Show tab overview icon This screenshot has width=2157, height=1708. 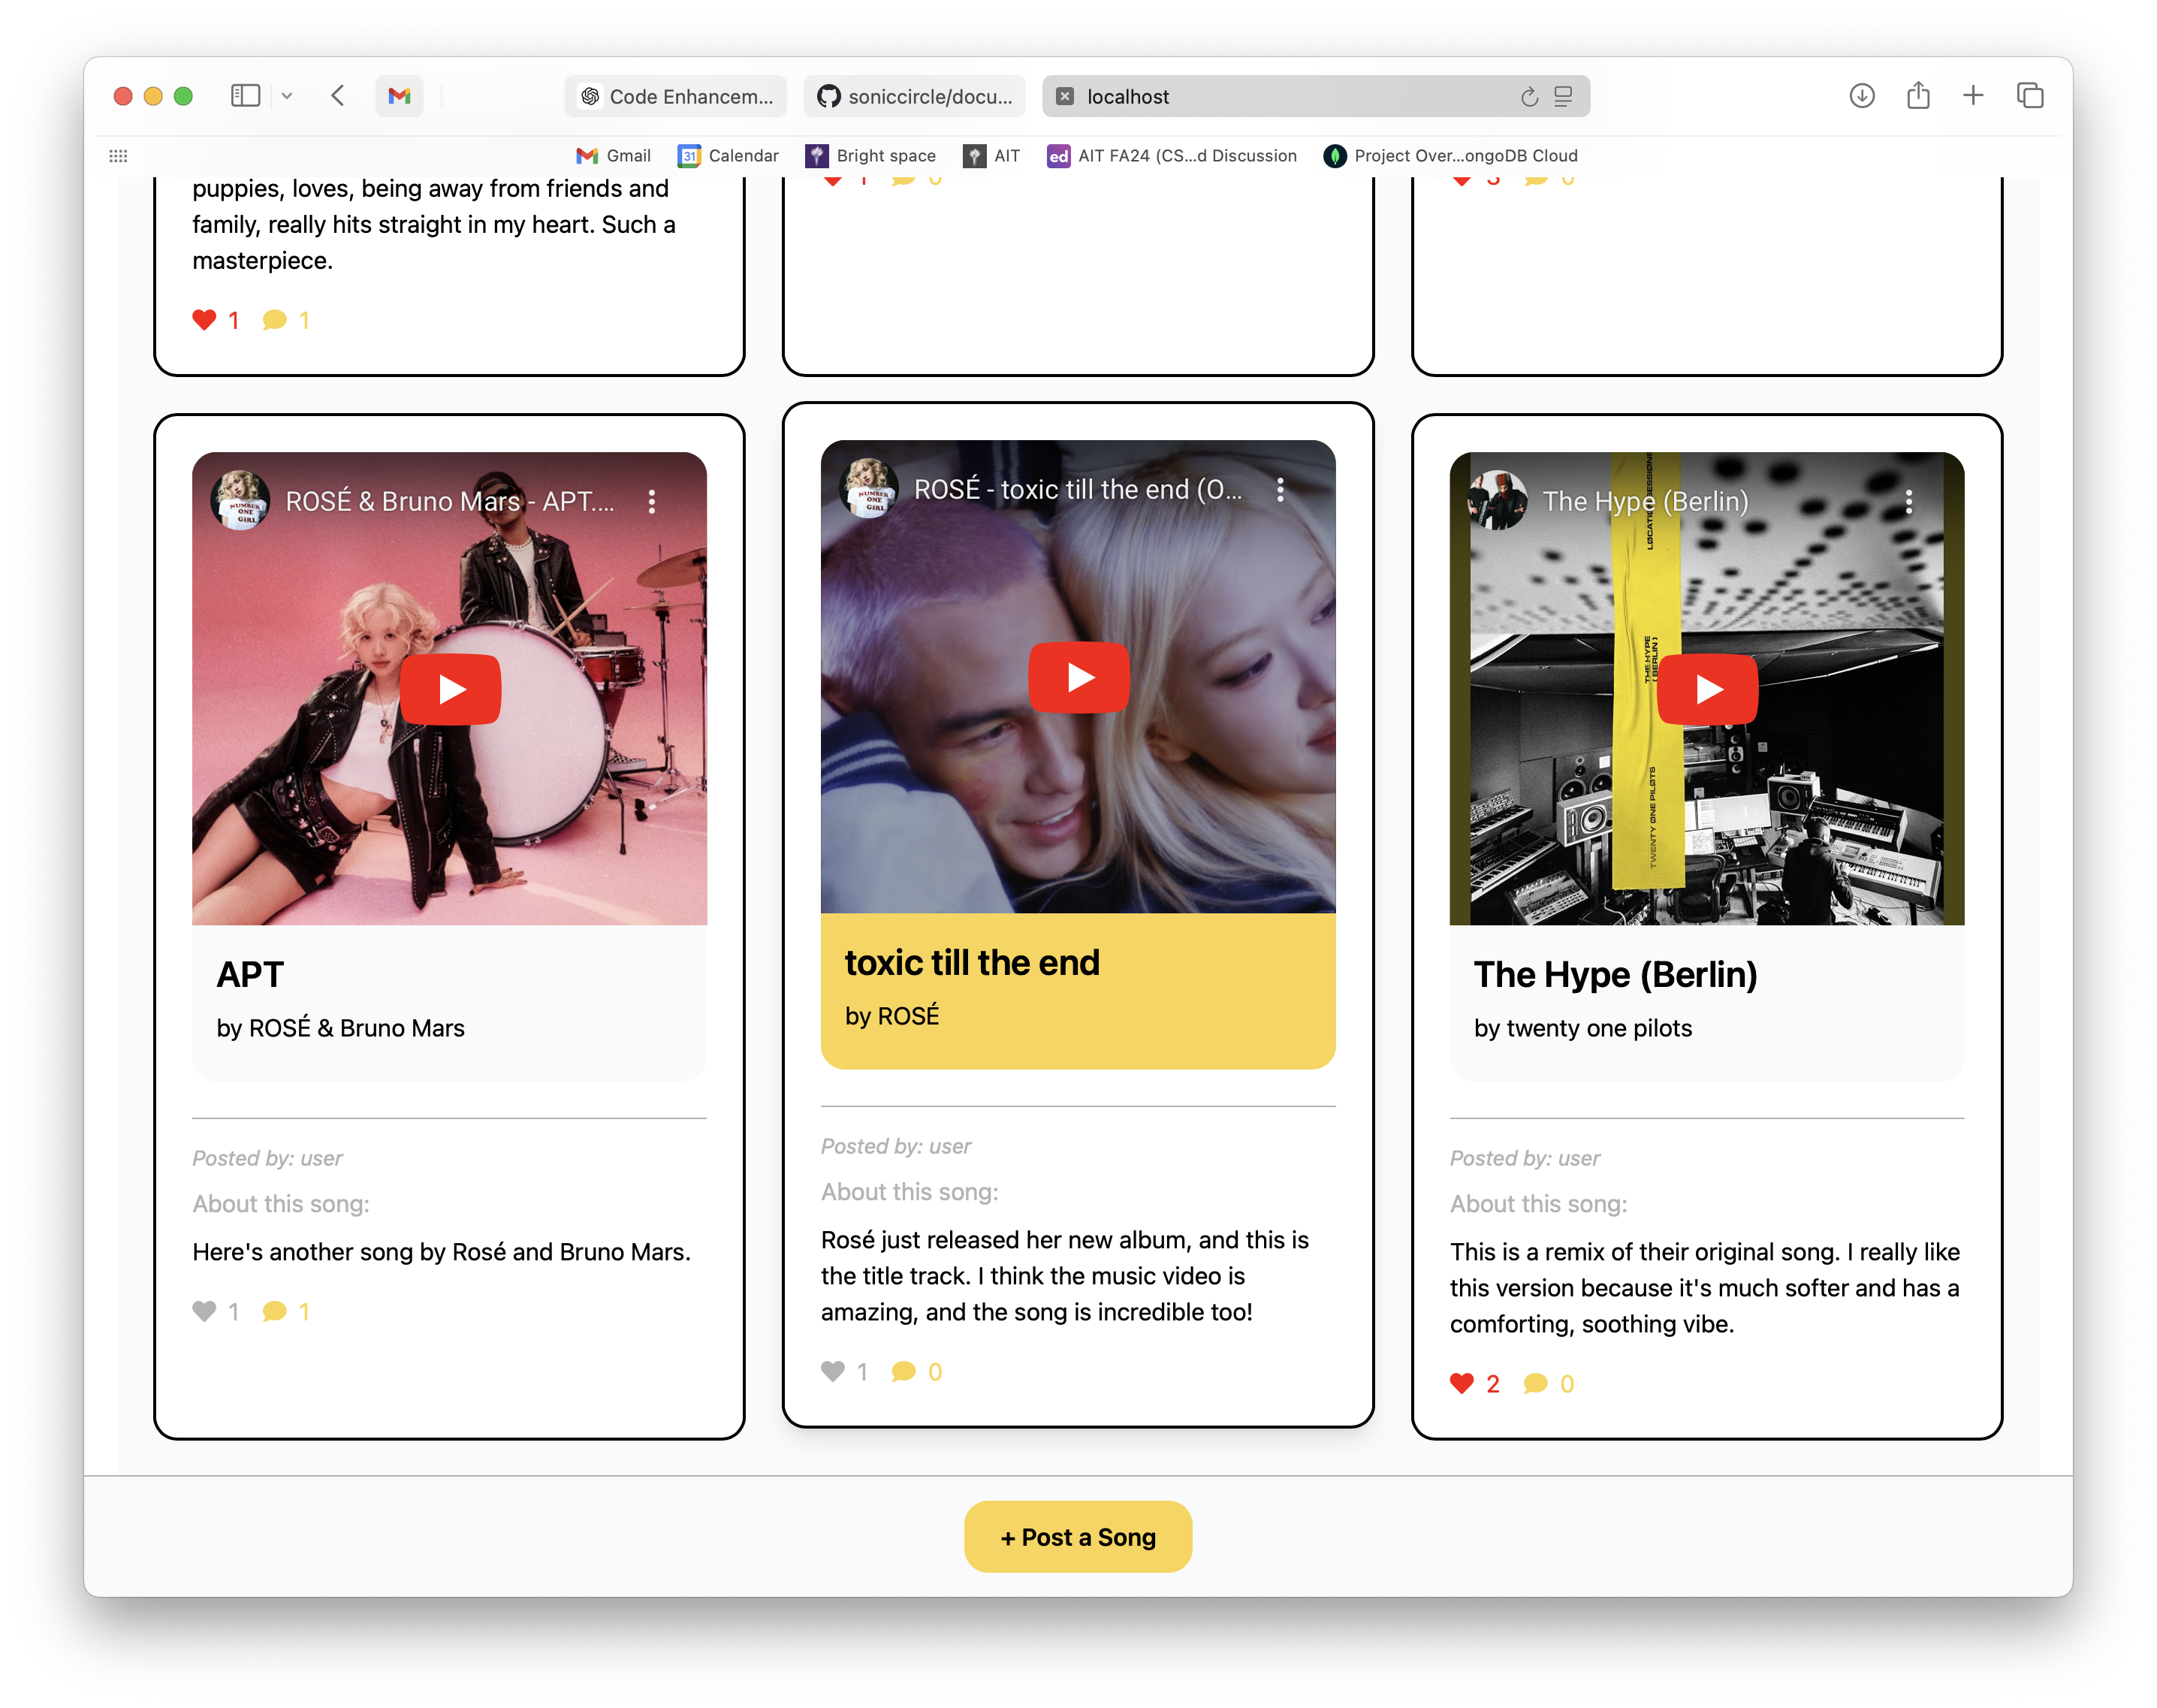tap(2030, 96)
